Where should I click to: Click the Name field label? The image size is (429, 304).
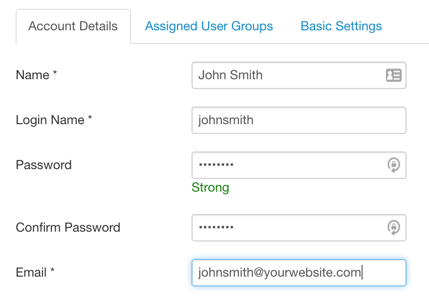point(32,75)
